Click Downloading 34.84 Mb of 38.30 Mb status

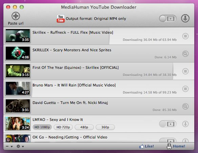tap(150, 75)
